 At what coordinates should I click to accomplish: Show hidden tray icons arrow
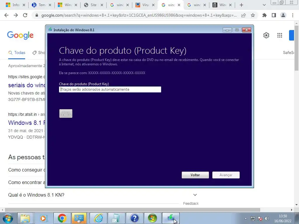pos(246,218)
